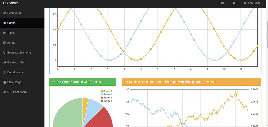The width and height of the screenshot is (268, 127).
Task: Click the Series 1 legend label
Action: [x=108, y=94]
